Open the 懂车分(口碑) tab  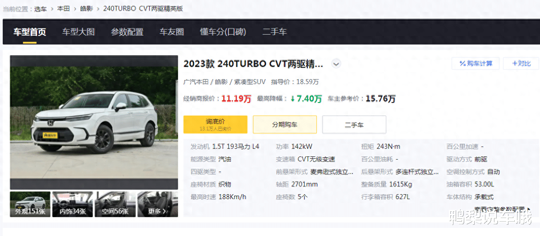(223, 32)
